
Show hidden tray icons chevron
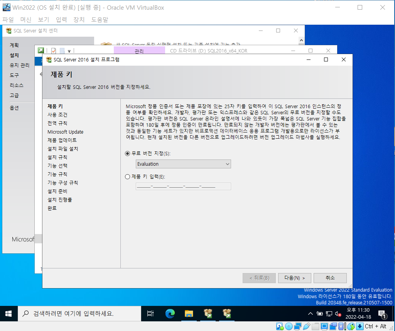[x=311, y=314]
